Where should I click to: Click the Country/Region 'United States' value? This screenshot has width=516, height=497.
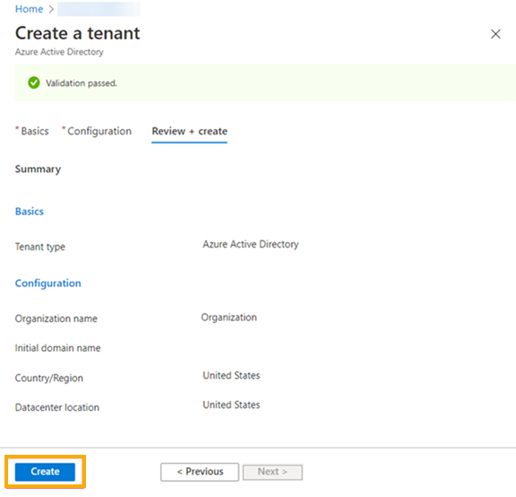point(231,375)
